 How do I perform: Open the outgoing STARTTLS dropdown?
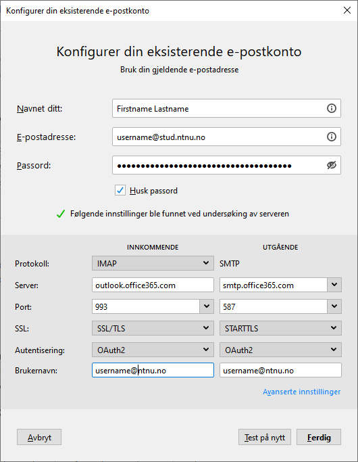280,328
